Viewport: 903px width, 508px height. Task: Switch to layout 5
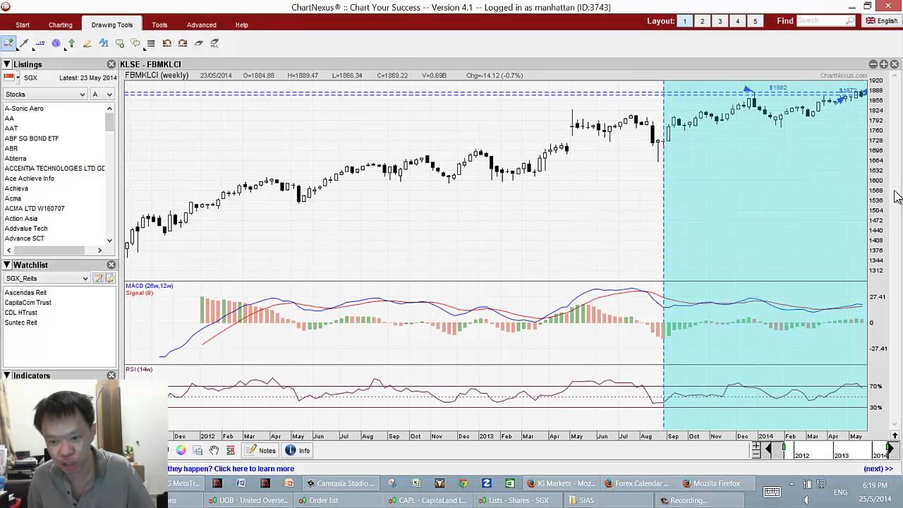(755, 21)
